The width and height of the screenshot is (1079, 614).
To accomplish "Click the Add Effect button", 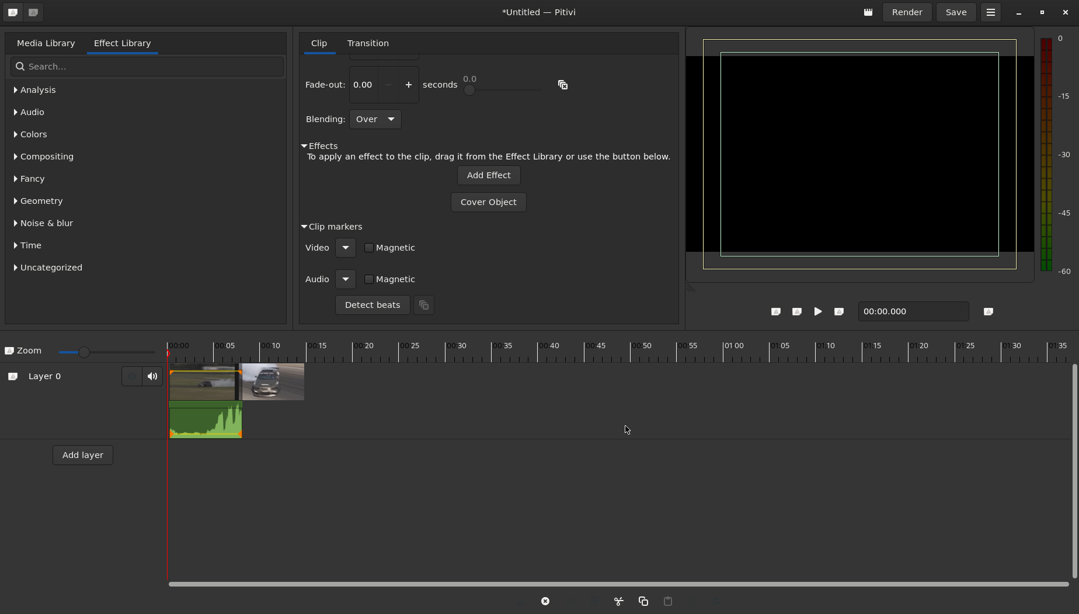I will pyautogui.click(x=488, y=175).
